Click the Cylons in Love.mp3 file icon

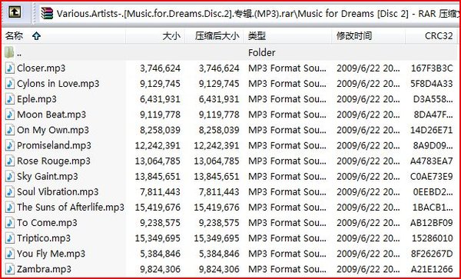pyautogui.click(x=10, y=84)
